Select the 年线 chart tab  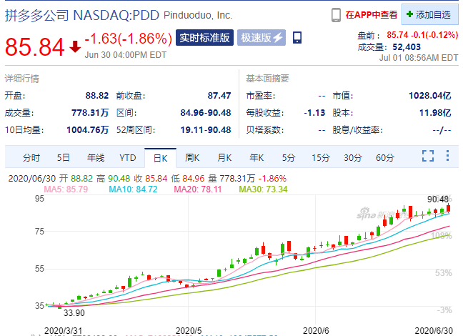click(x=96, y=157)
